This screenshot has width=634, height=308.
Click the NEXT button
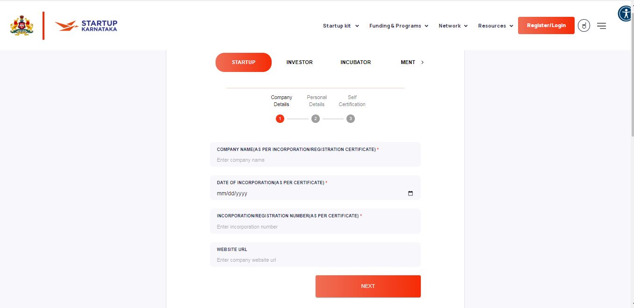(368, 286)
